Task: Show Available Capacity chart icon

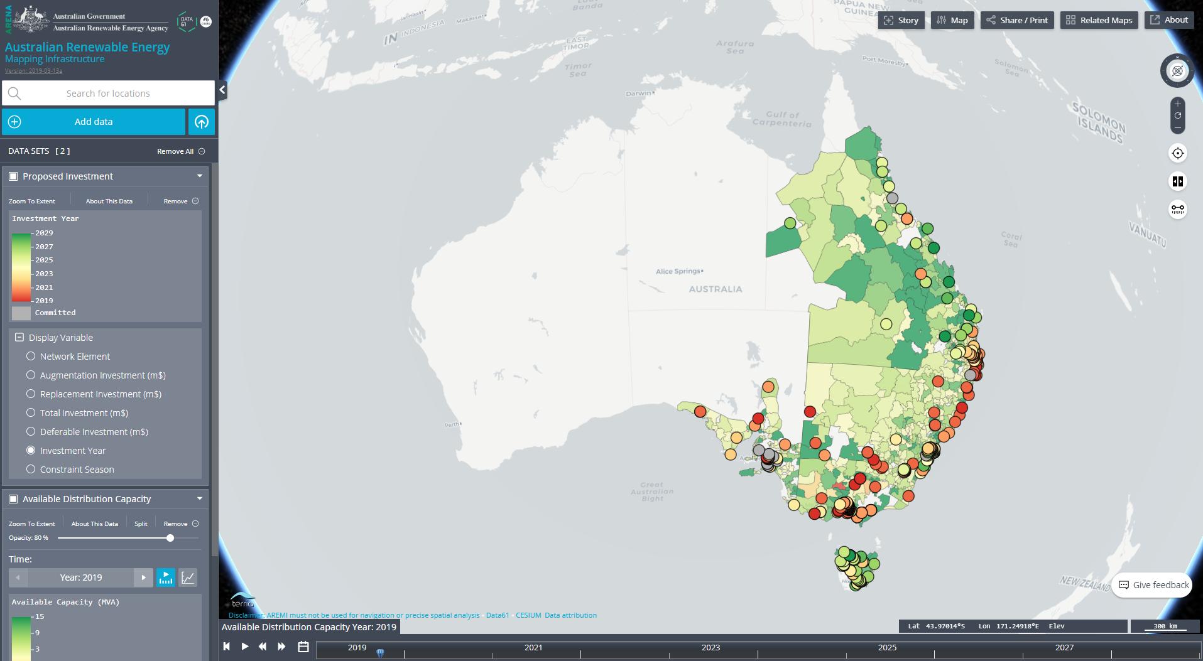Action: point(188,578)
